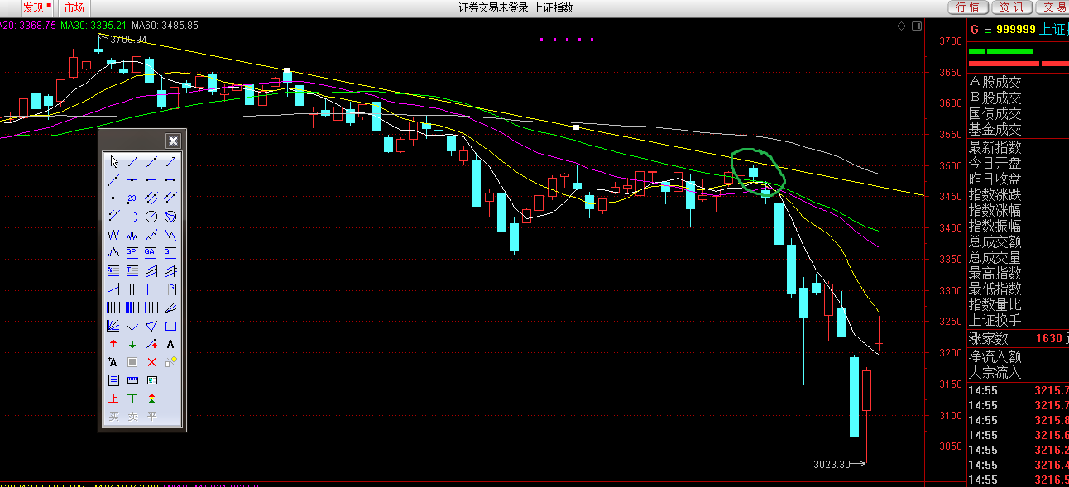Viewport: 1069px width, 487px height.
Task: Click the GP line tool icon
Action: pos(132,252)
